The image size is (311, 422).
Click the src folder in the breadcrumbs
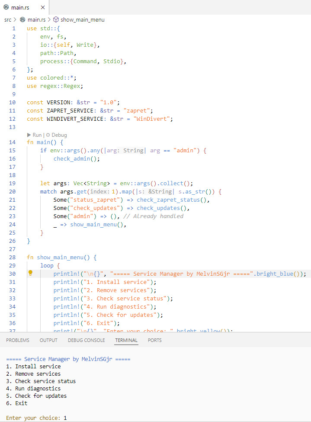8,19
